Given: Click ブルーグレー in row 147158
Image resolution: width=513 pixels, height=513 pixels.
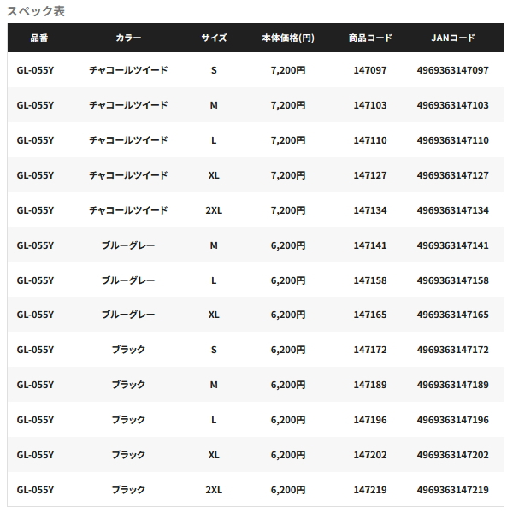Looking at the screenshot, I should (128, 280).
